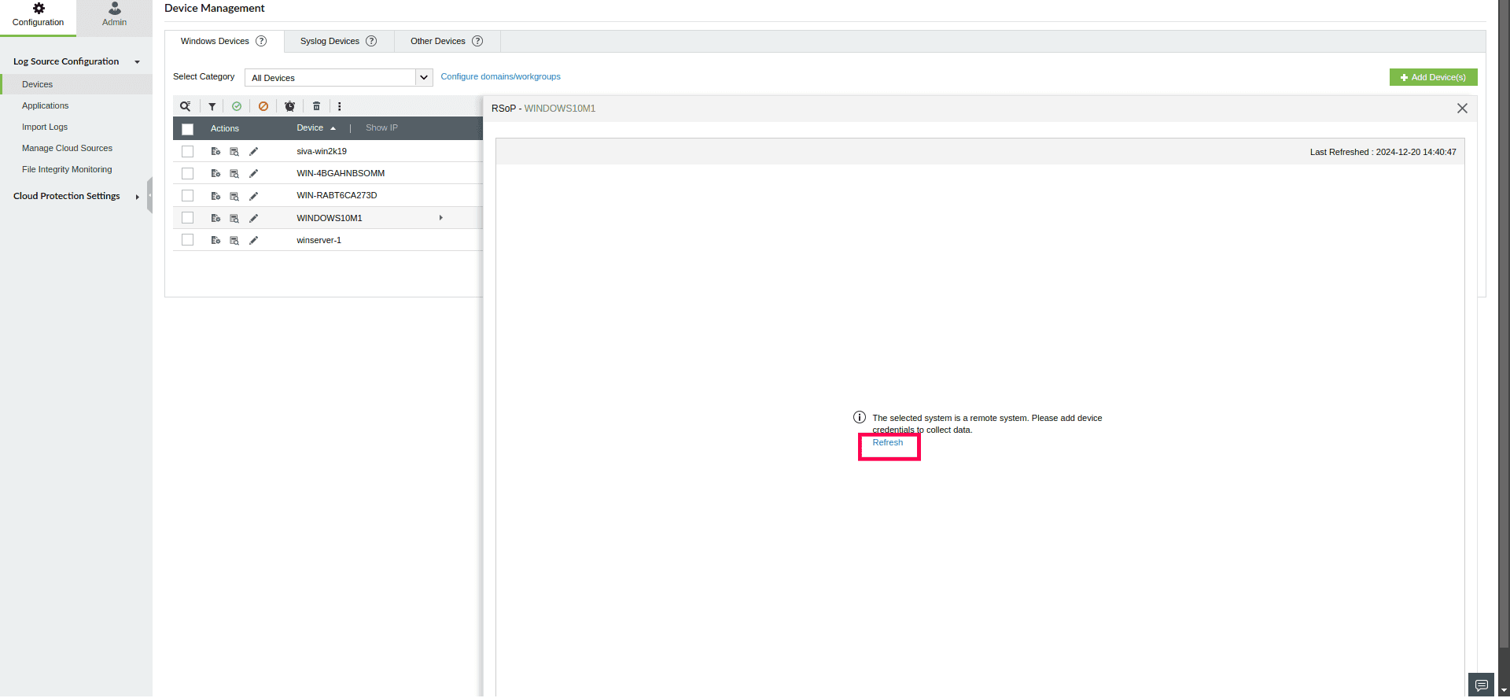Edit the WIN-4BGAHNBSOMM device
This screenshot has width=1510, height=698.
253,173
